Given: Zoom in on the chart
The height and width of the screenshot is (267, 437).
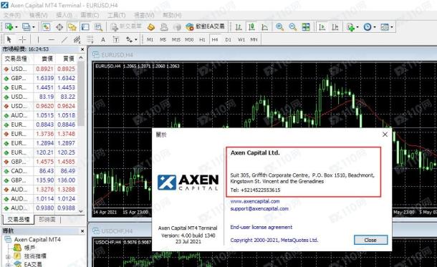Looking at the screenshot, I should point(279,27).
